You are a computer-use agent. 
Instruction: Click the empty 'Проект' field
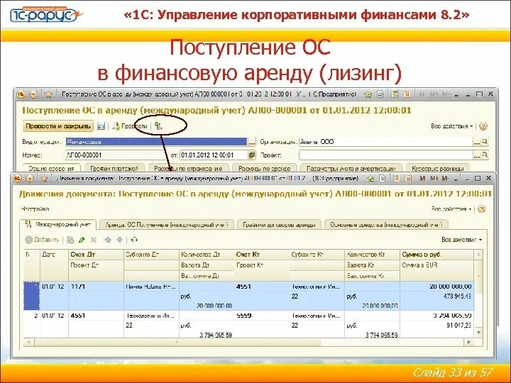point(386,155)
